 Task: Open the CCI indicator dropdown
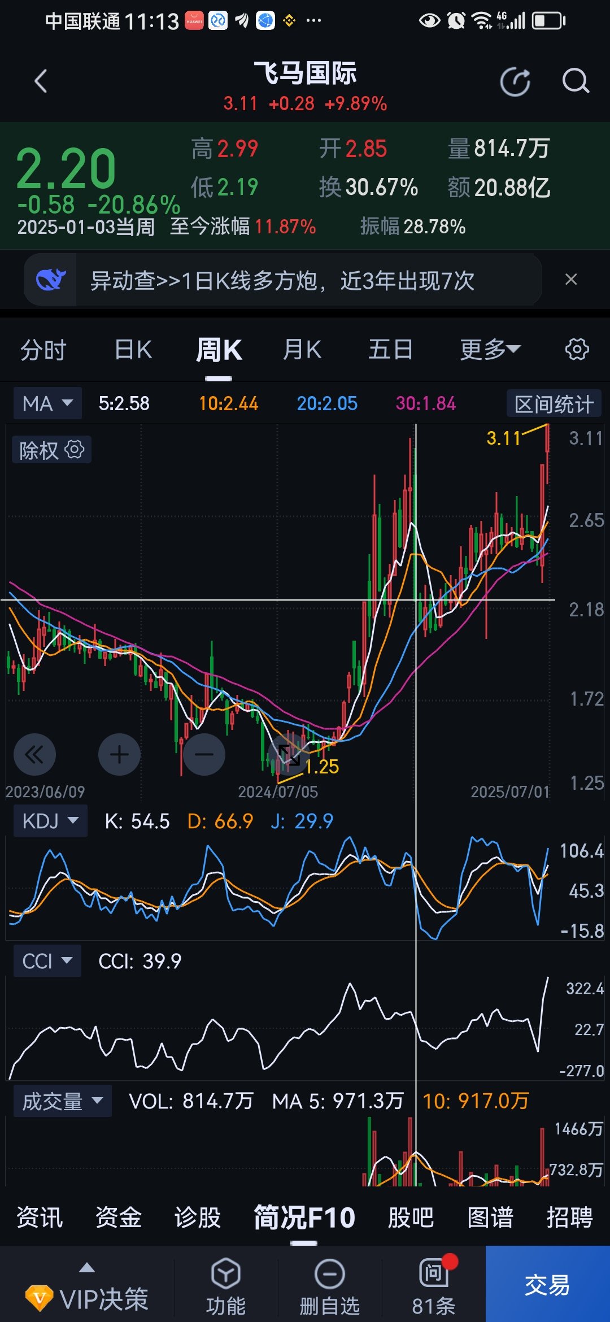47,960
